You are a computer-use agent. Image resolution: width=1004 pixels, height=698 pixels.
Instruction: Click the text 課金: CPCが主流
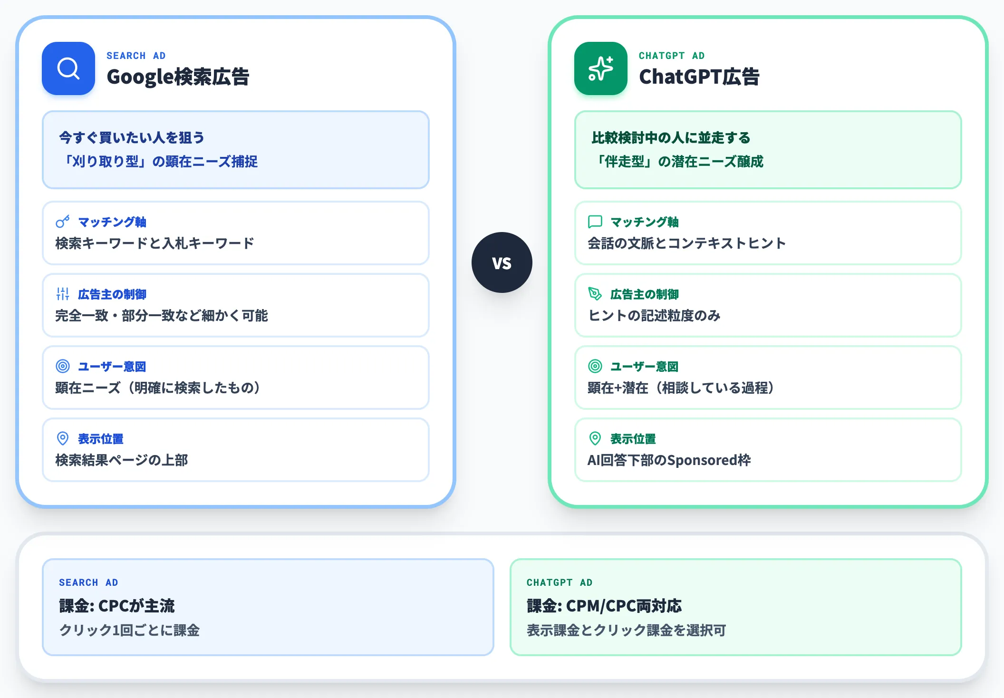[117, 606]
